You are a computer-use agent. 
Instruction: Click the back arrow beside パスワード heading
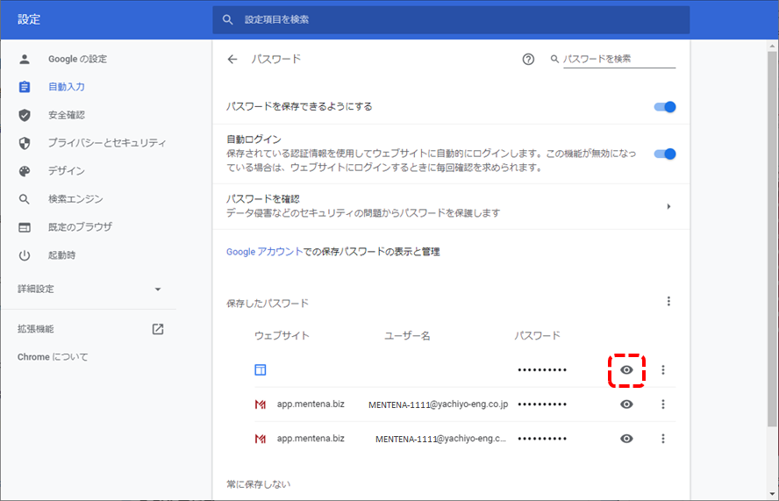coord(232,60)
